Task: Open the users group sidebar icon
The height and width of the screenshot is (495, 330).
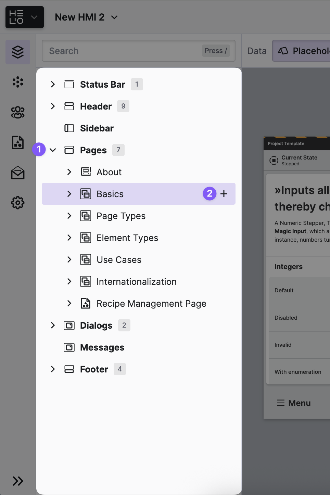Action: pos(18,112)
